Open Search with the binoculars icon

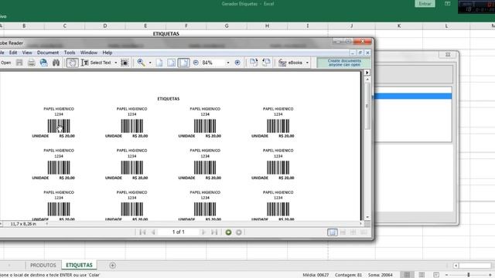[56, 63]
